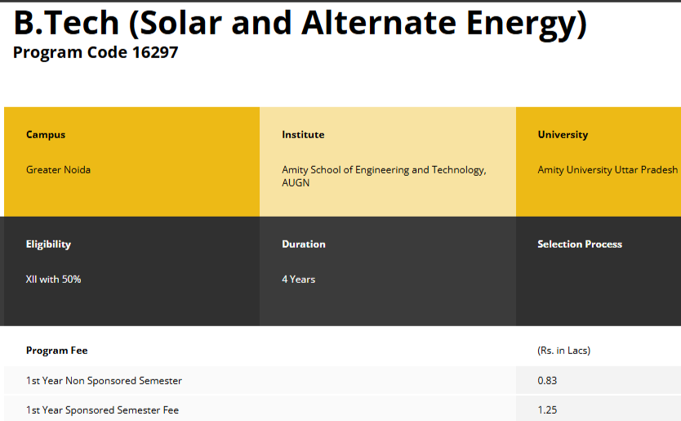Click the Campus label
The height and width of the screenshot is (421, 681).
coord(46,135)
